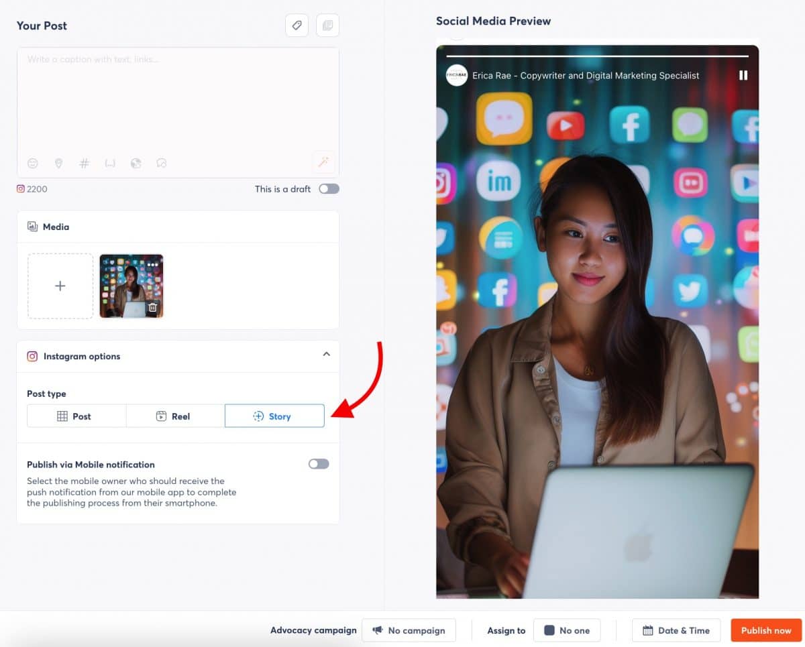Image resolution: width=805 pixels, height=647 pixels.
Task: Enable the 'This is a draft' switch
Action: point(329,189)
